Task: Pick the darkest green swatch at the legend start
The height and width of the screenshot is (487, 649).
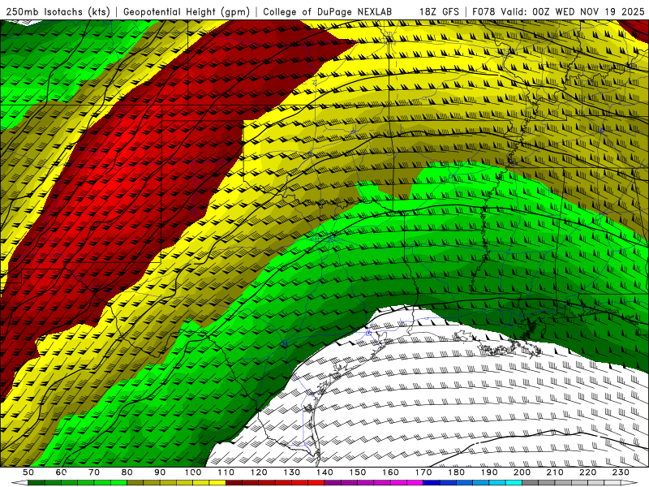Action: [x=37, y=482]
